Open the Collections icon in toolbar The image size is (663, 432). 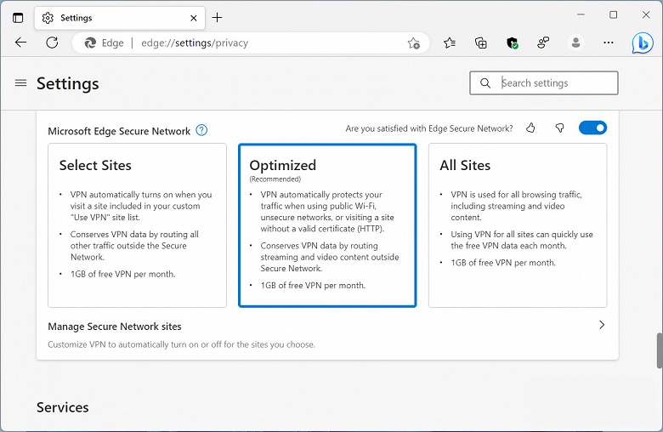tap(481, 43)
